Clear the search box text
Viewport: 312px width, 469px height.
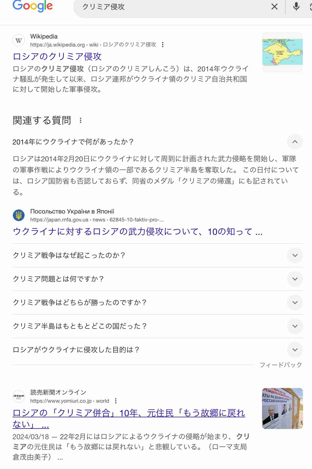[x=274, y=7]
